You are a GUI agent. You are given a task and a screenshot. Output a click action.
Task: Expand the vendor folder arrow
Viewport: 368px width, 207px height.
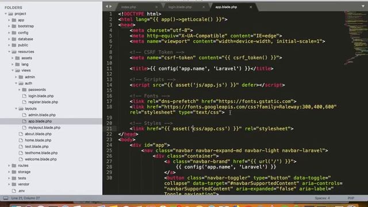9,184
